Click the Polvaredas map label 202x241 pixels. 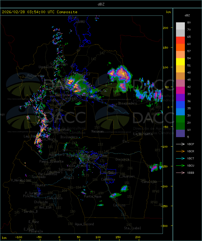(36, 76)
